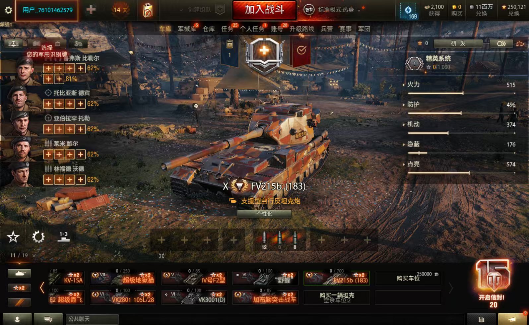
Task: Toggle the x2 bonus star filter
Action: [x=19, y=288]
